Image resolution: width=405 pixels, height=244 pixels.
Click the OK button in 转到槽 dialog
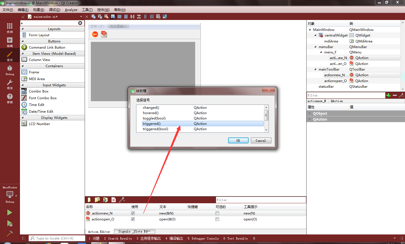tap(238, 140)
